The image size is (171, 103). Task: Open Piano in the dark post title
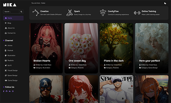[x=114, y=61]
